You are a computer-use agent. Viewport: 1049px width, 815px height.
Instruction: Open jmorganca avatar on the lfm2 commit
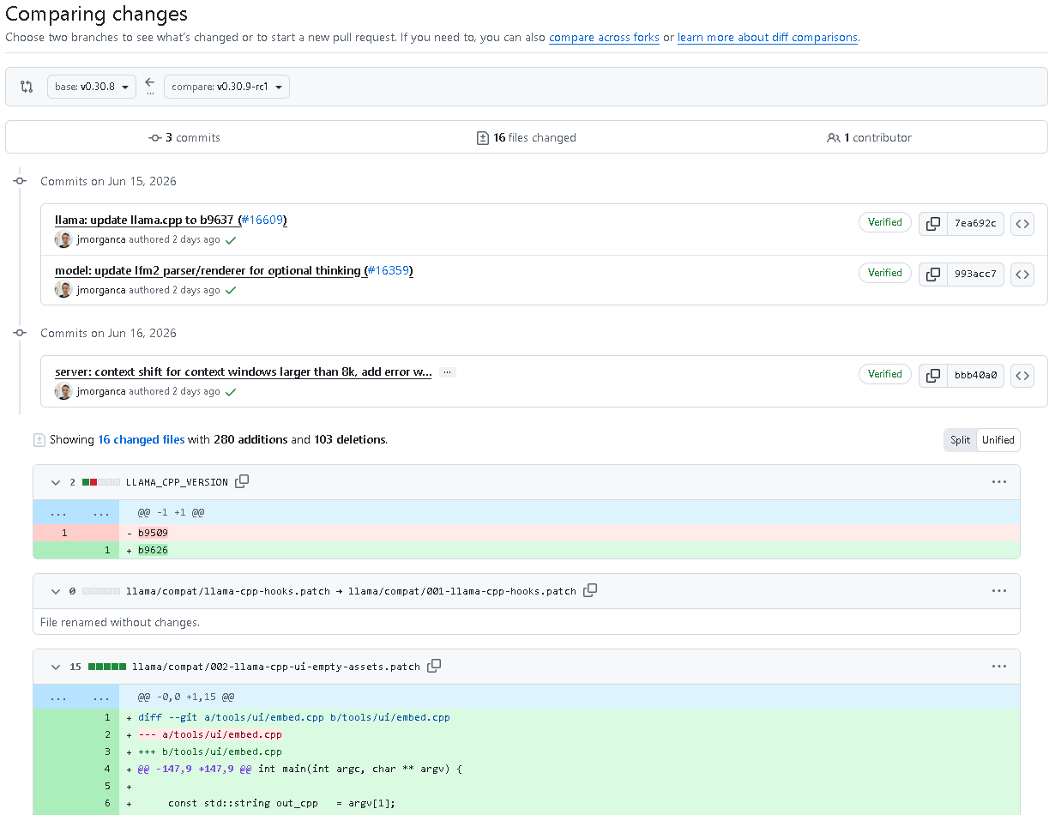[63, 291]
